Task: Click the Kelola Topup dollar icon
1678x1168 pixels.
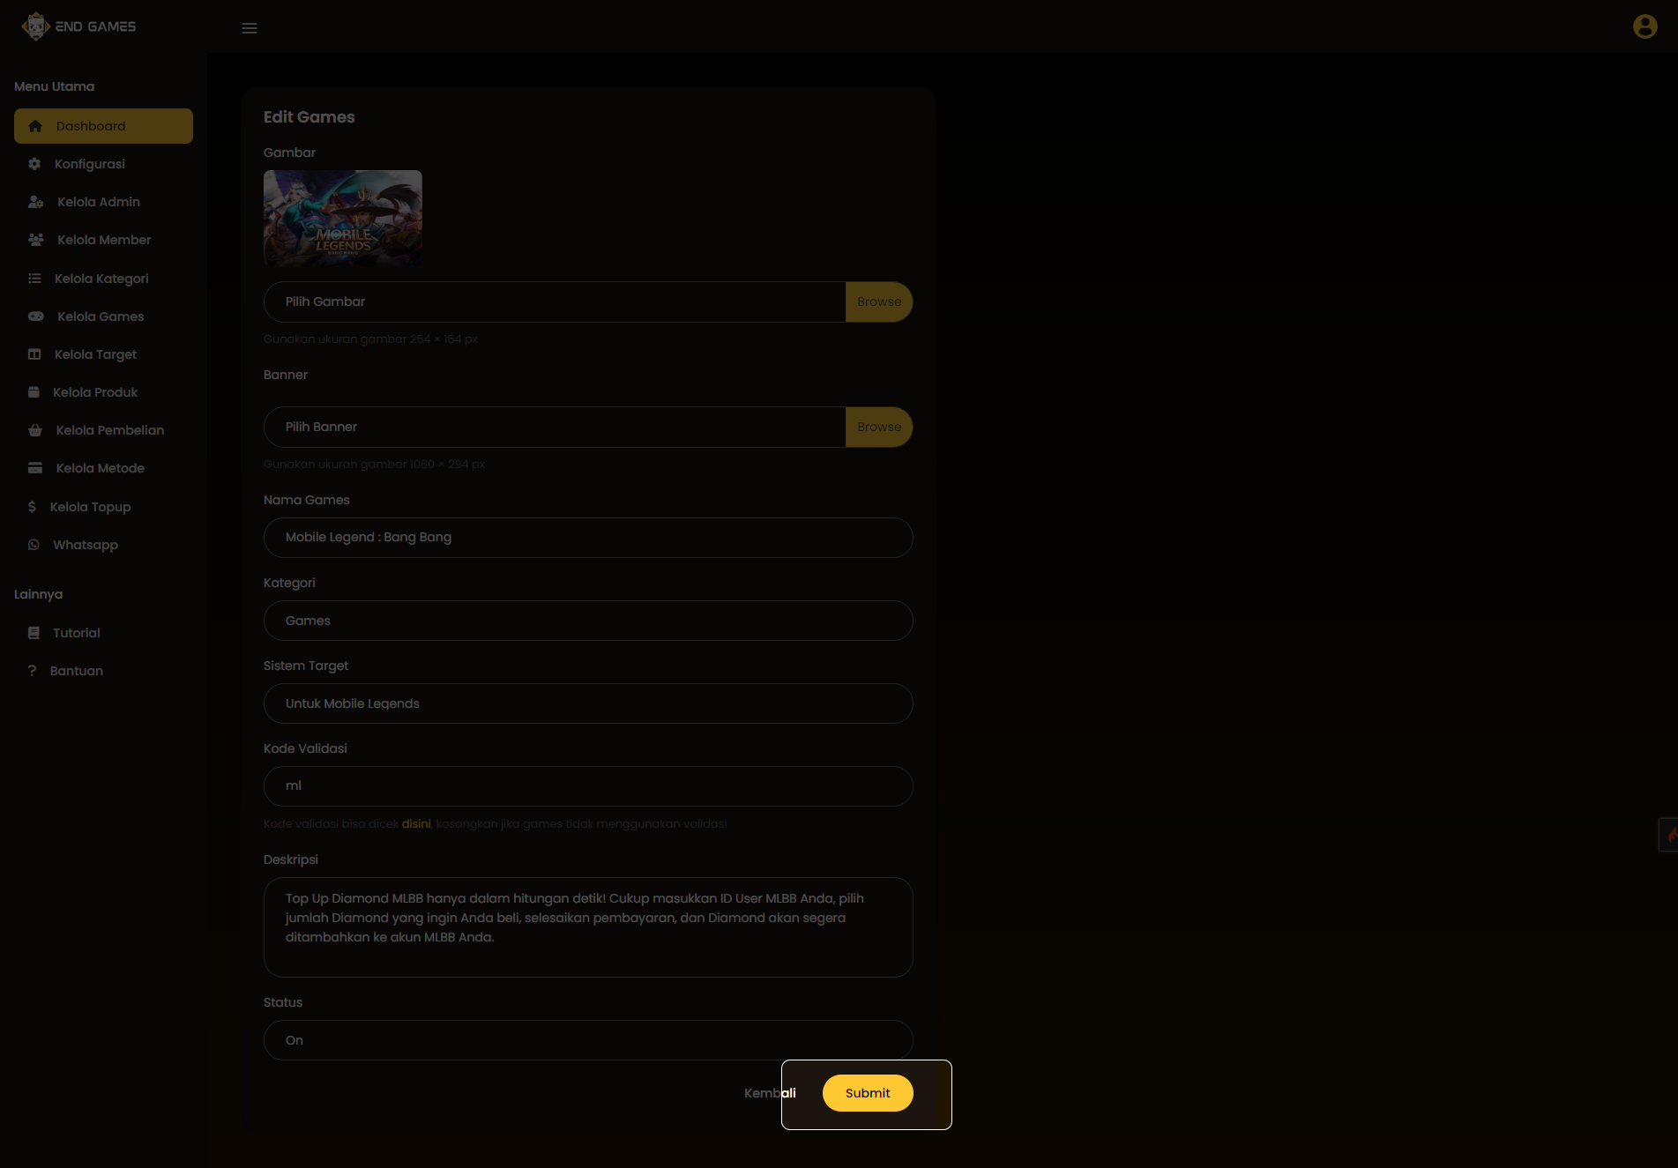Action: 32,507
